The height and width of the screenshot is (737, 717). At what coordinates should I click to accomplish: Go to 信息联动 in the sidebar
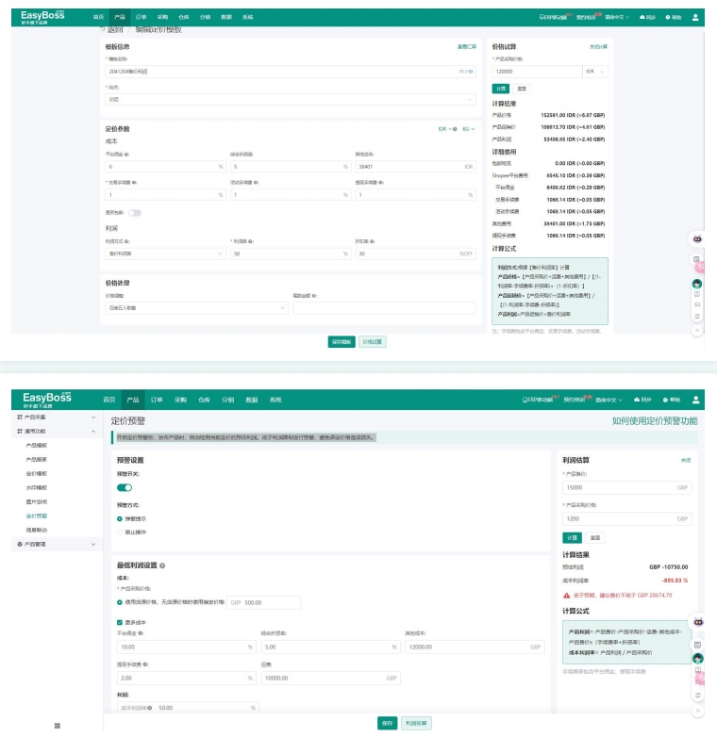37,530
